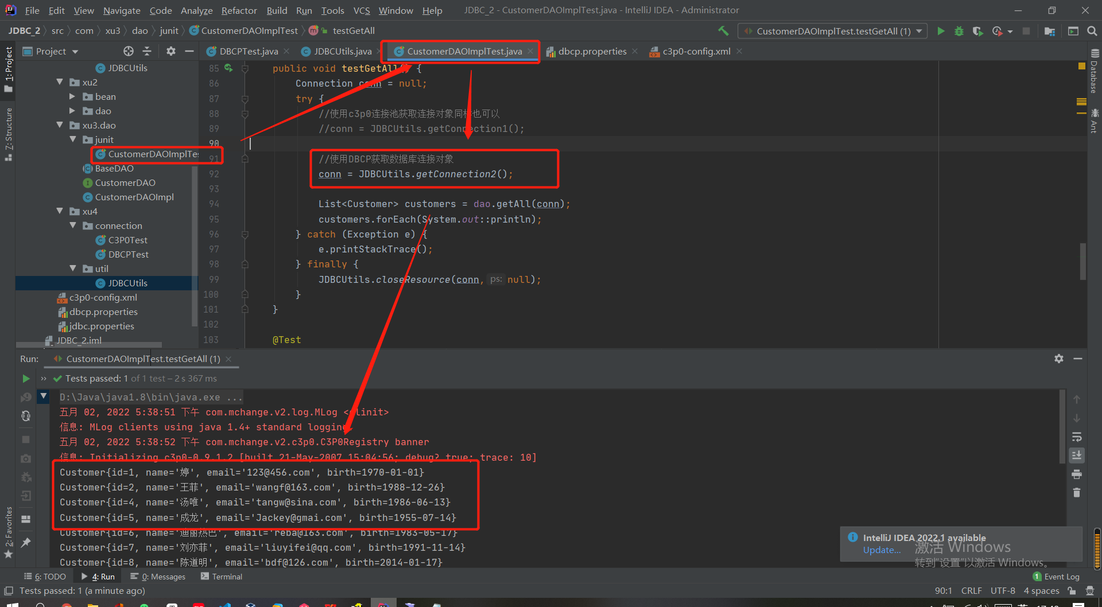
Task: Click the run gutter icon on line 85
Action: (x=229, y=68)
